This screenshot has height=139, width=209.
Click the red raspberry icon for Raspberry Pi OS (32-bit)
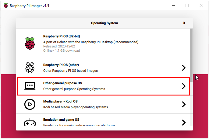coord(30,43)
